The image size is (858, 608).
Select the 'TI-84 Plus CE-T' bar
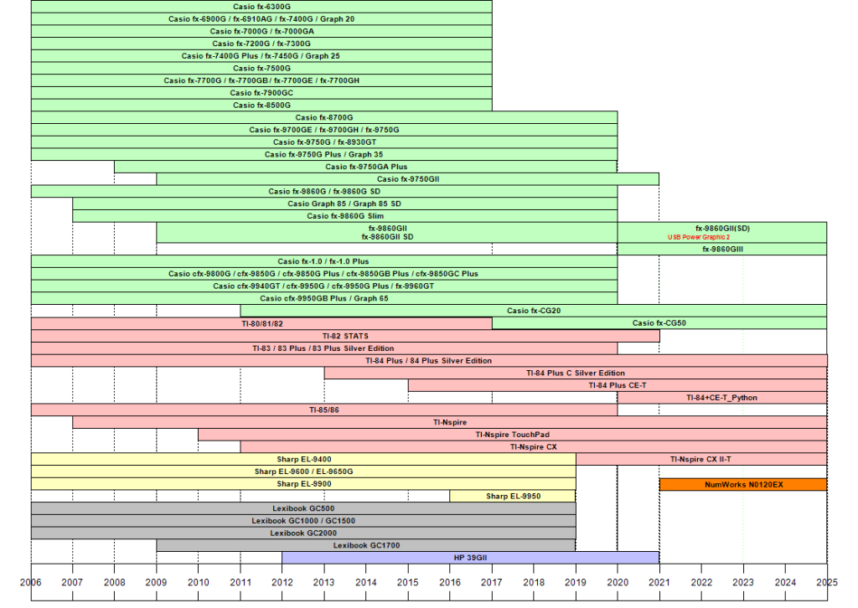coord(618,385)
